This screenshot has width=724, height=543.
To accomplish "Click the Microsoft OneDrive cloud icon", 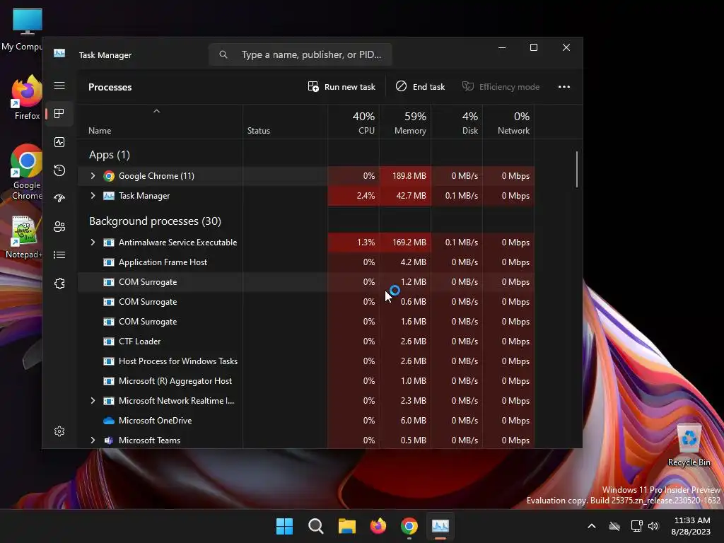I will [109, 421].
